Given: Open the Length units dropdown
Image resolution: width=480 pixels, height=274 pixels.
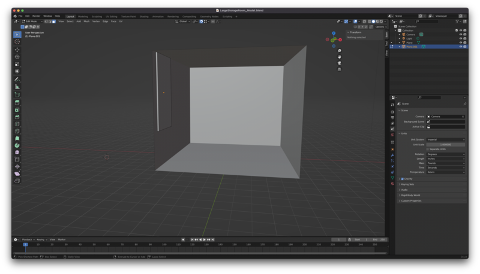Looking at the screenshot, I should click(446, 159).
